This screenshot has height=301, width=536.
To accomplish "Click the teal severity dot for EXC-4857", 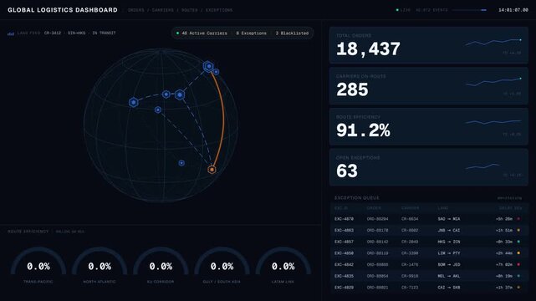I will [518, 242].
